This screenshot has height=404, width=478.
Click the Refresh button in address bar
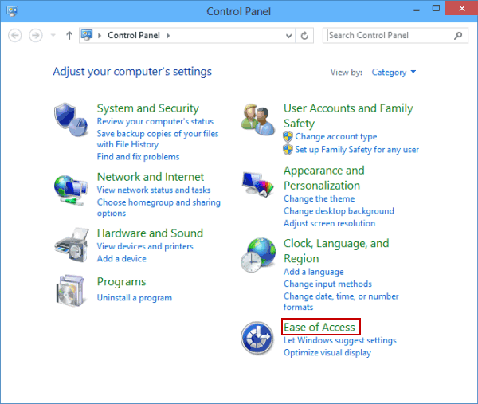click(305, 36)
